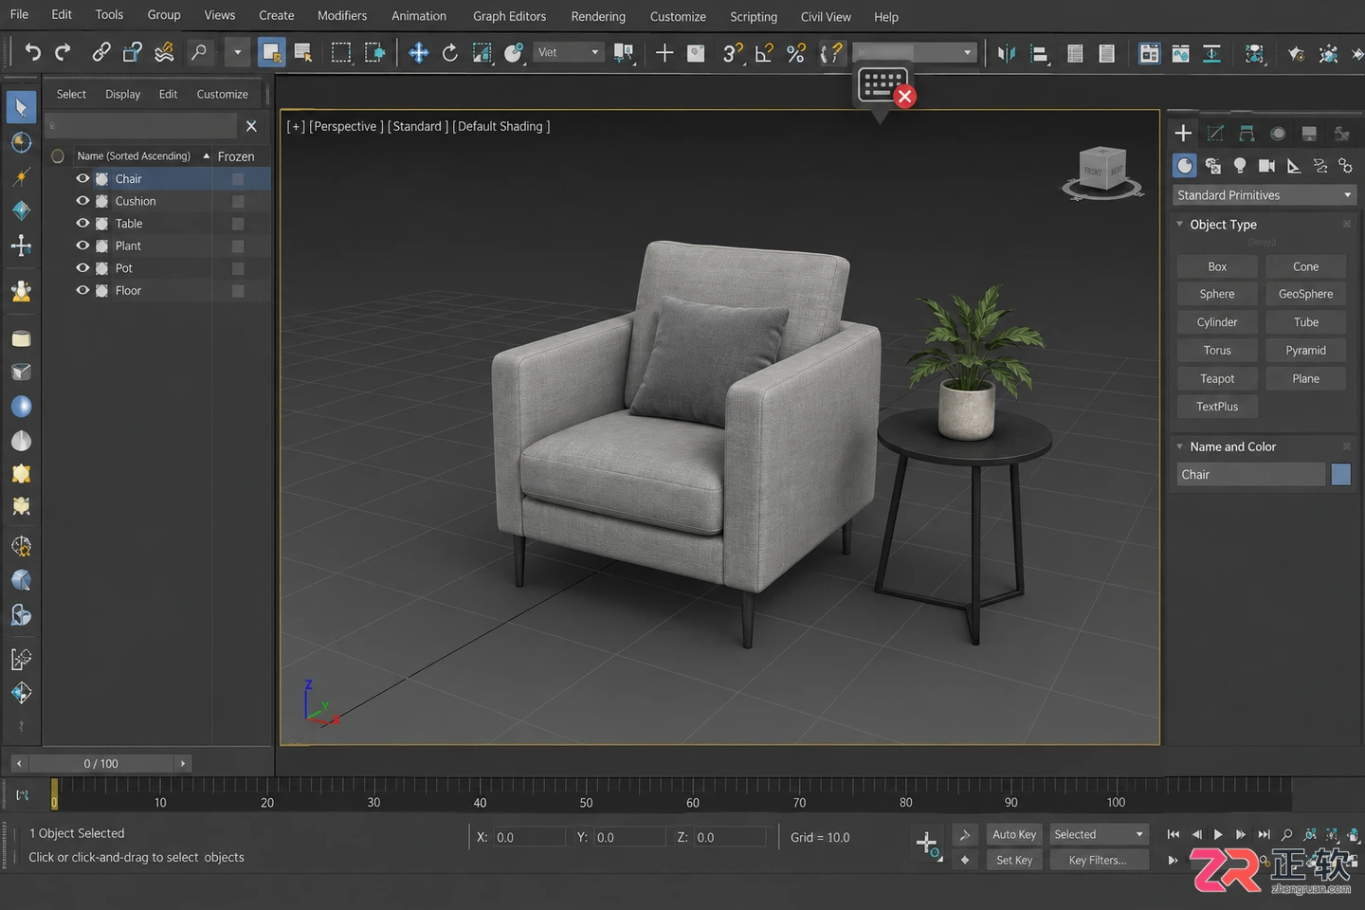The height and width of the screenshot is (910, 1365).
Task: Close the keyboard shortcut override popup
Action: click(x=905, y=96)
